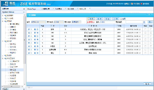Close the 工艺管理 dialog with its X
This screenshot has width=154, height=90.
point(149,14)
